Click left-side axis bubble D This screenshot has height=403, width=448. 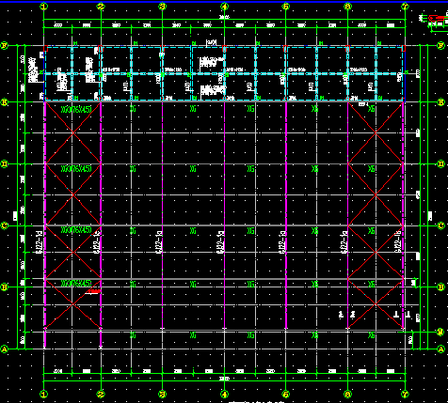coord(5,163)
